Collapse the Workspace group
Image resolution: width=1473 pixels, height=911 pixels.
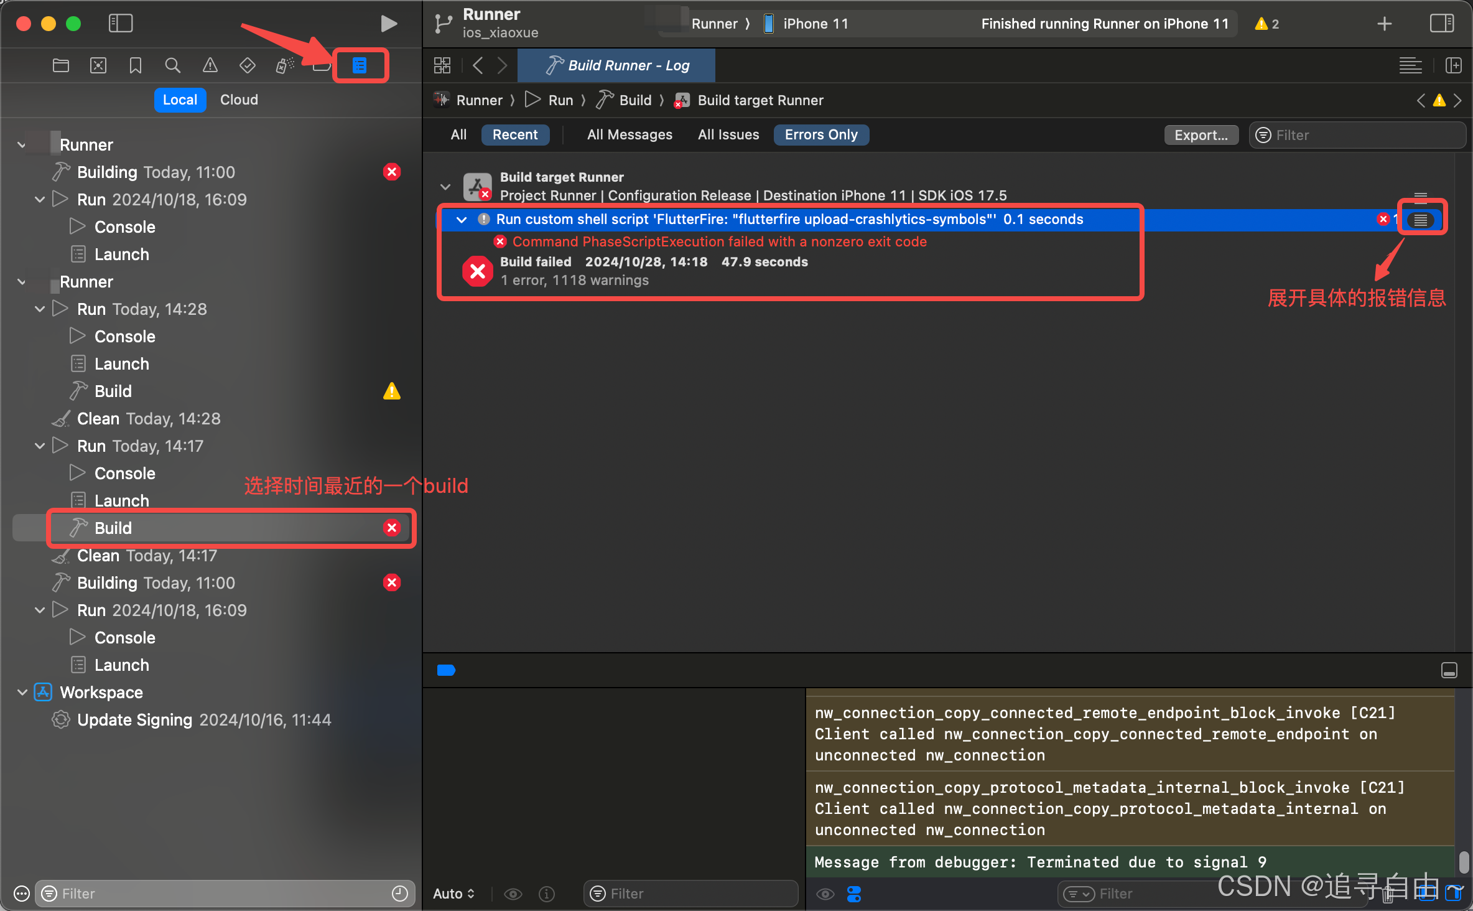(x=22, y=693)
